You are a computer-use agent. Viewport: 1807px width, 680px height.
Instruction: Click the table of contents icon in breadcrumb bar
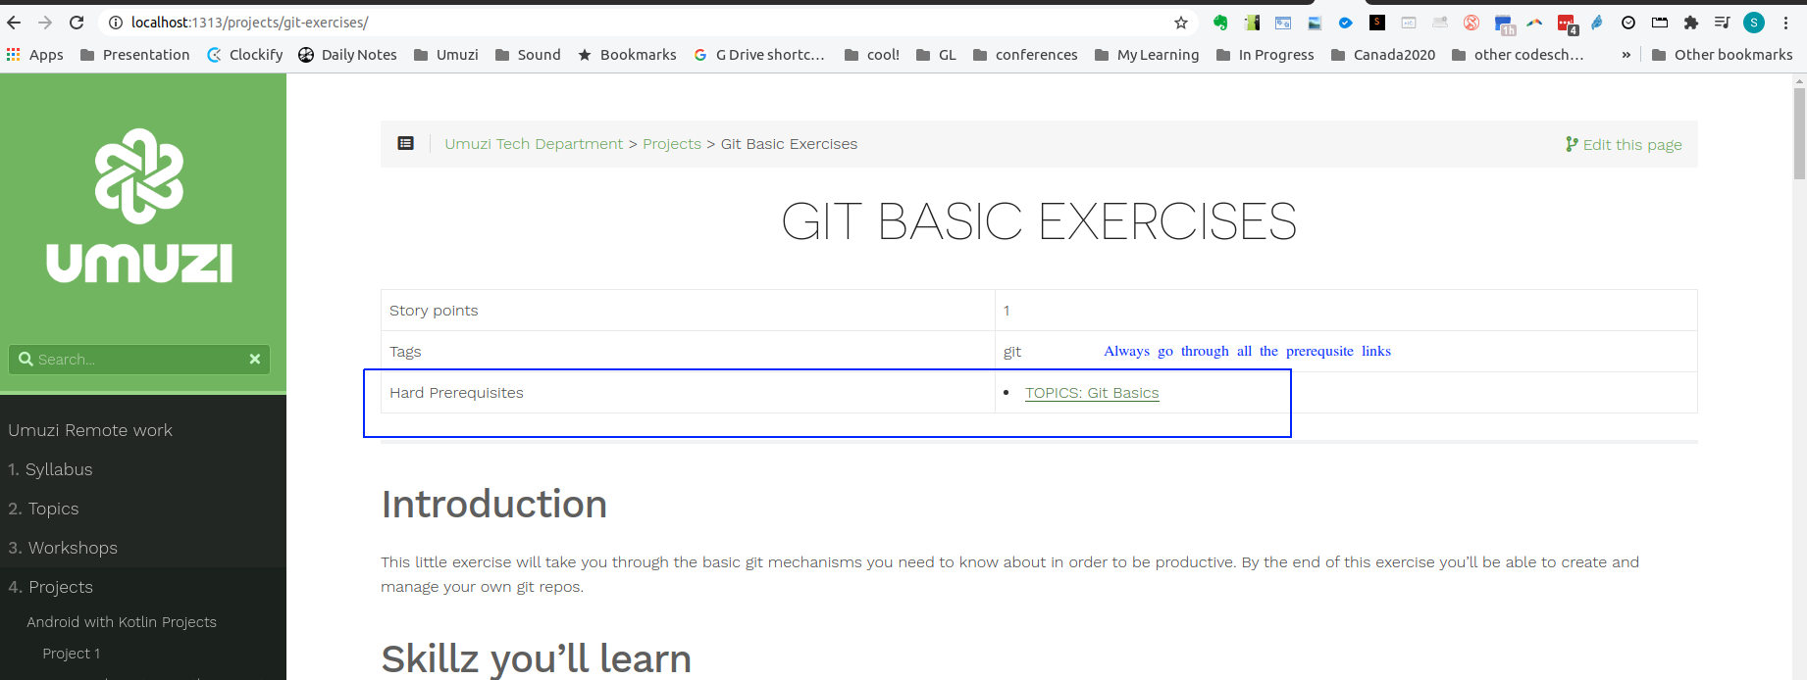(405, 144)
